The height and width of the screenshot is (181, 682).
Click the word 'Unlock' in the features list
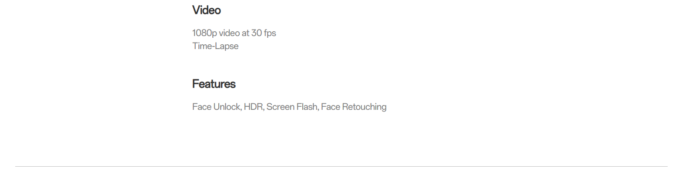tap(227, 107)
